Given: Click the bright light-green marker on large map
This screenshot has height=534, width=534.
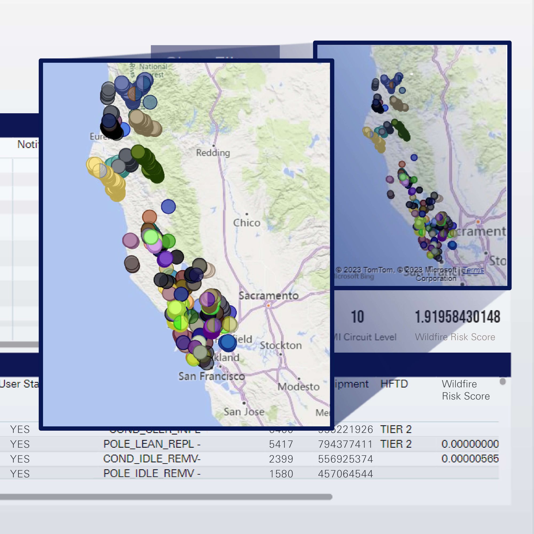Looking at the screenshot, I should click(151, 237).
